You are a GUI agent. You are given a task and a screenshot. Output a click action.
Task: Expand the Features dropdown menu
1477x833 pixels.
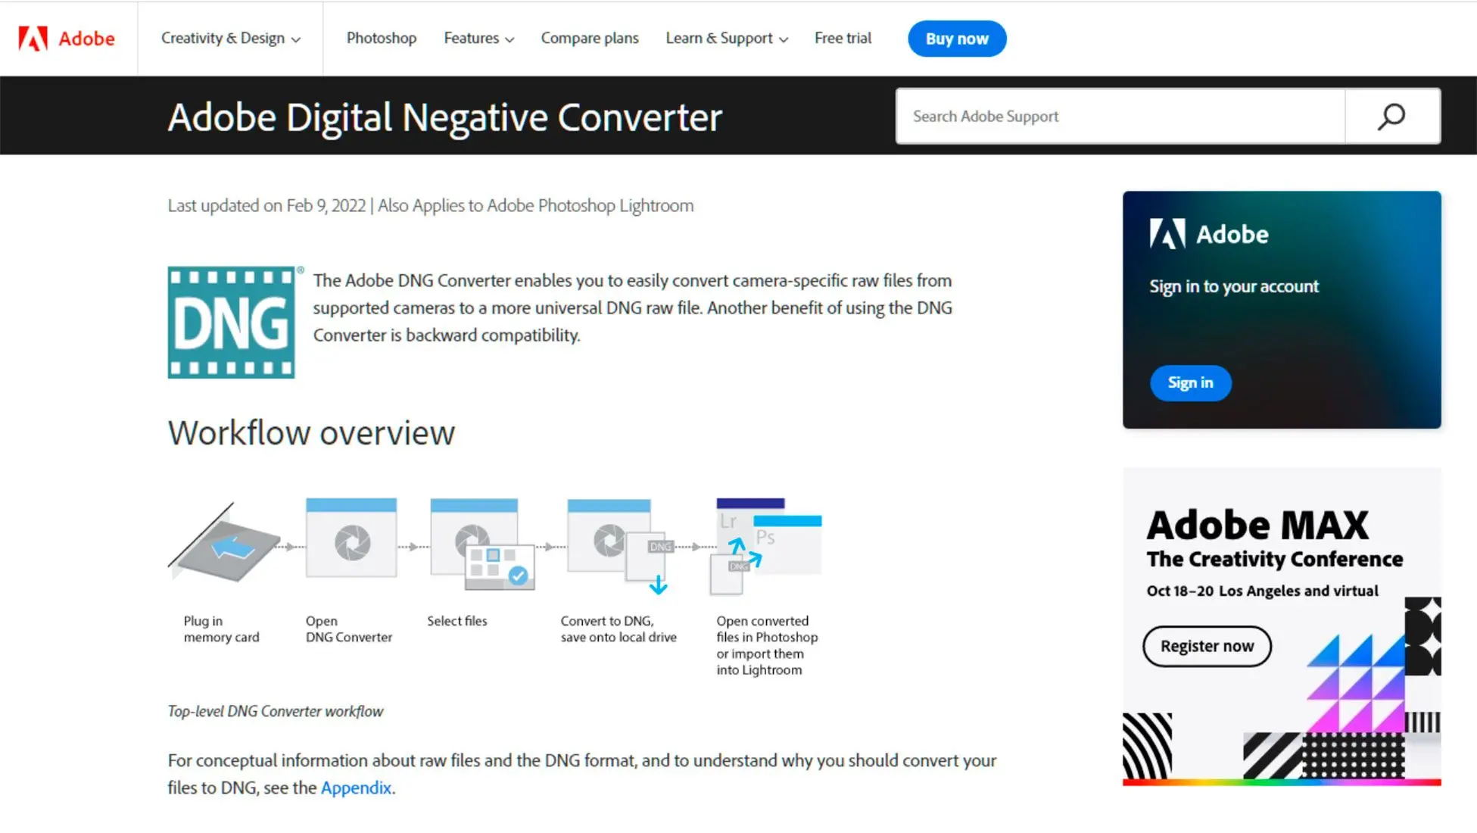(478, 39)
